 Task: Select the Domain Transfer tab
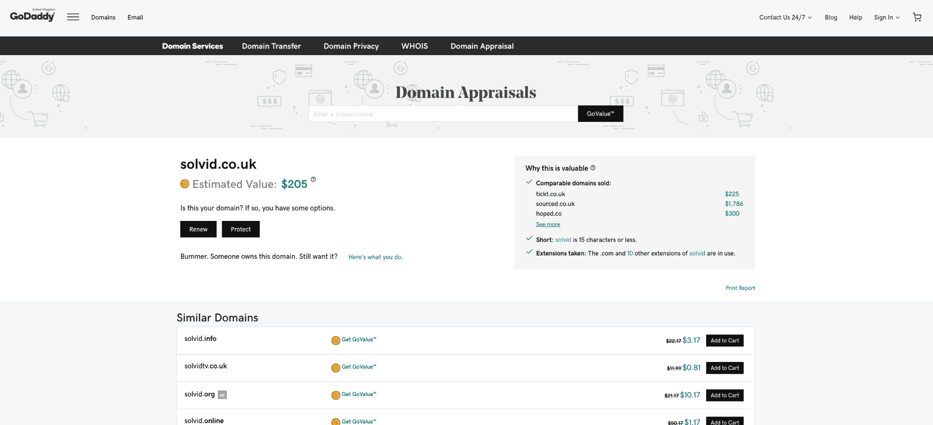click(x=271, y=46)
